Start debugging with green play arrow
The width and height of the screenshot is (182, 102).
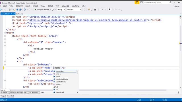[x=36, y=10]
